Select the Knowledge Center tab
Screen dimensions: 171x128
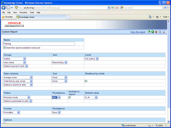tap(41, 17)
